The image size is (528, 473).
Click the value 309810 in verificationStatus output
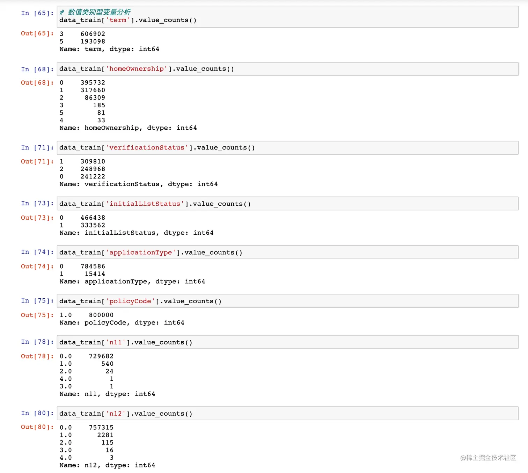click(x=93, y=161)
